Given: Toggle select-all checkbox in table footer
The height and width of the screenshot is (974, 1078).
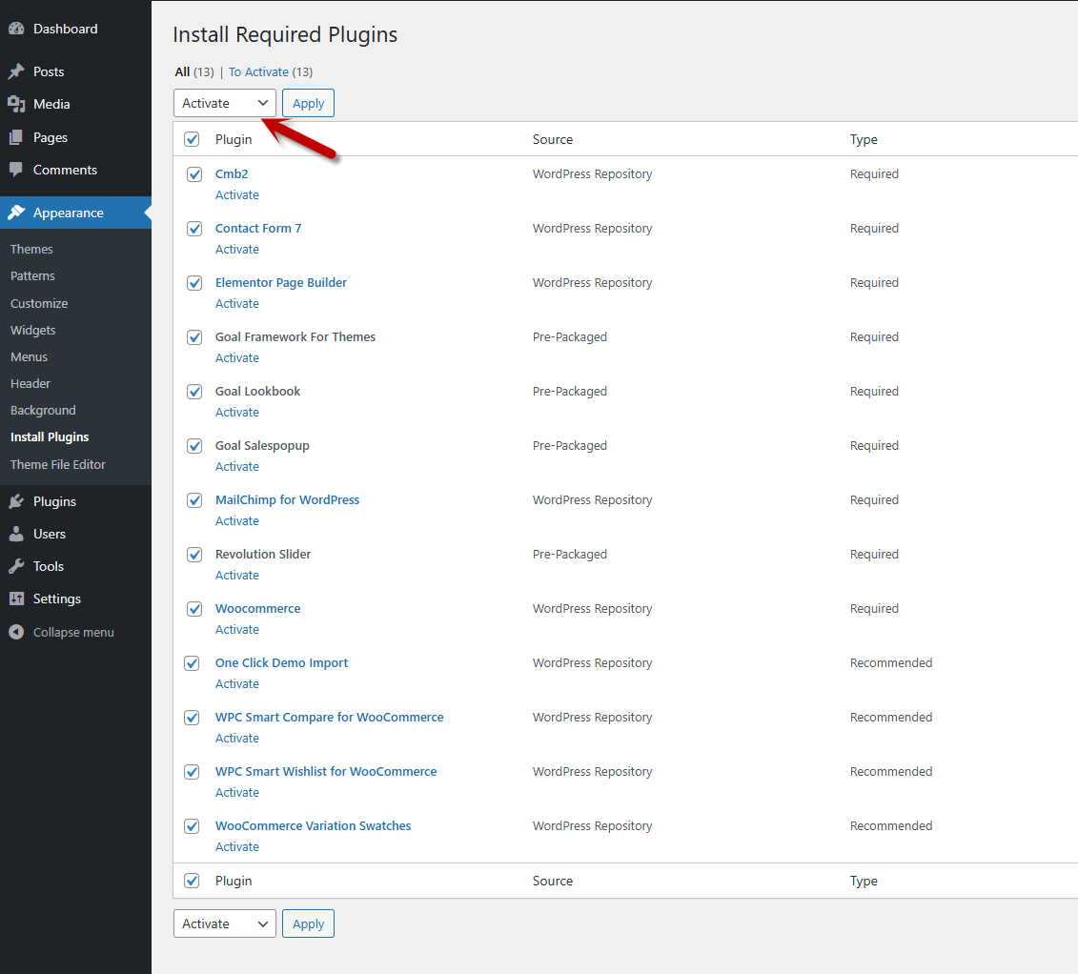Looking at the screenshot, I should pos(192,881).
